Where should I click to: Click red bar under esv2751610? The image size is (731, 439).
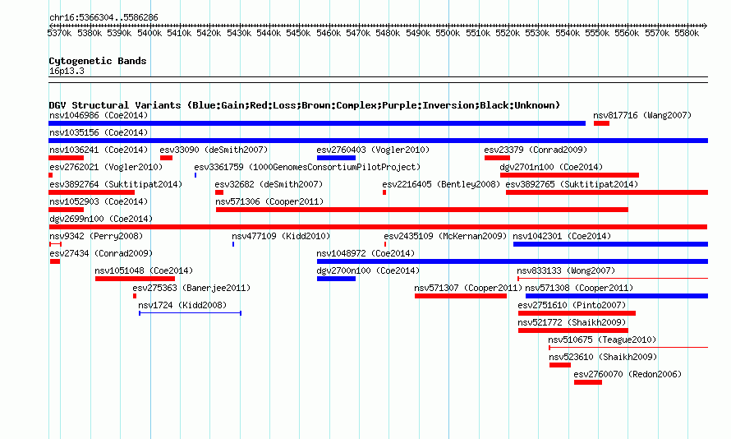(x=577, y=313)
